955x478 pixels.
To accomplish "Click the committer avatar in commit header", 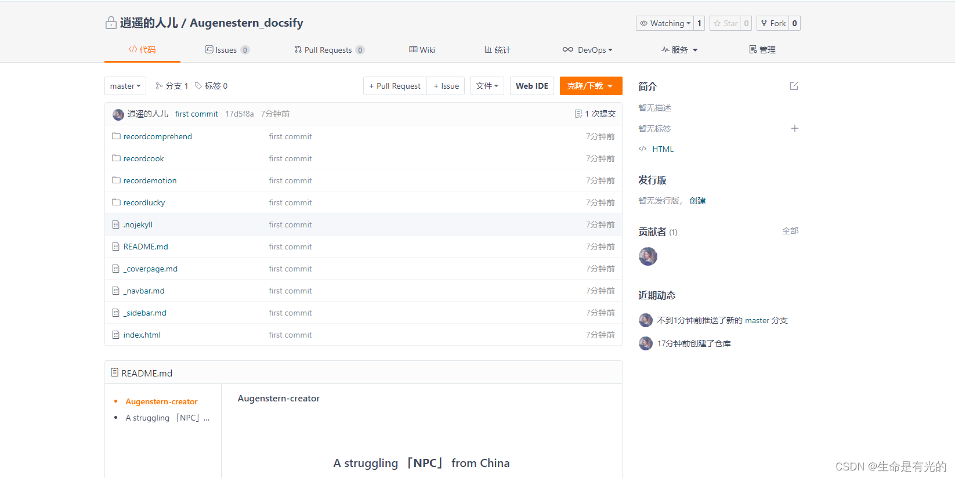I will tap(118, 114).
